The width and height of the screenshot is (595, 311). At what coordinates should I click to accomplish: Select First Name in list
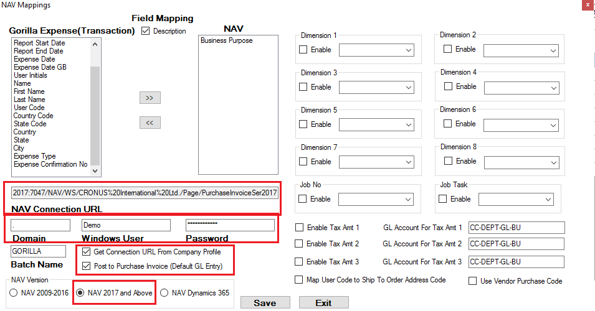[29, 91]
